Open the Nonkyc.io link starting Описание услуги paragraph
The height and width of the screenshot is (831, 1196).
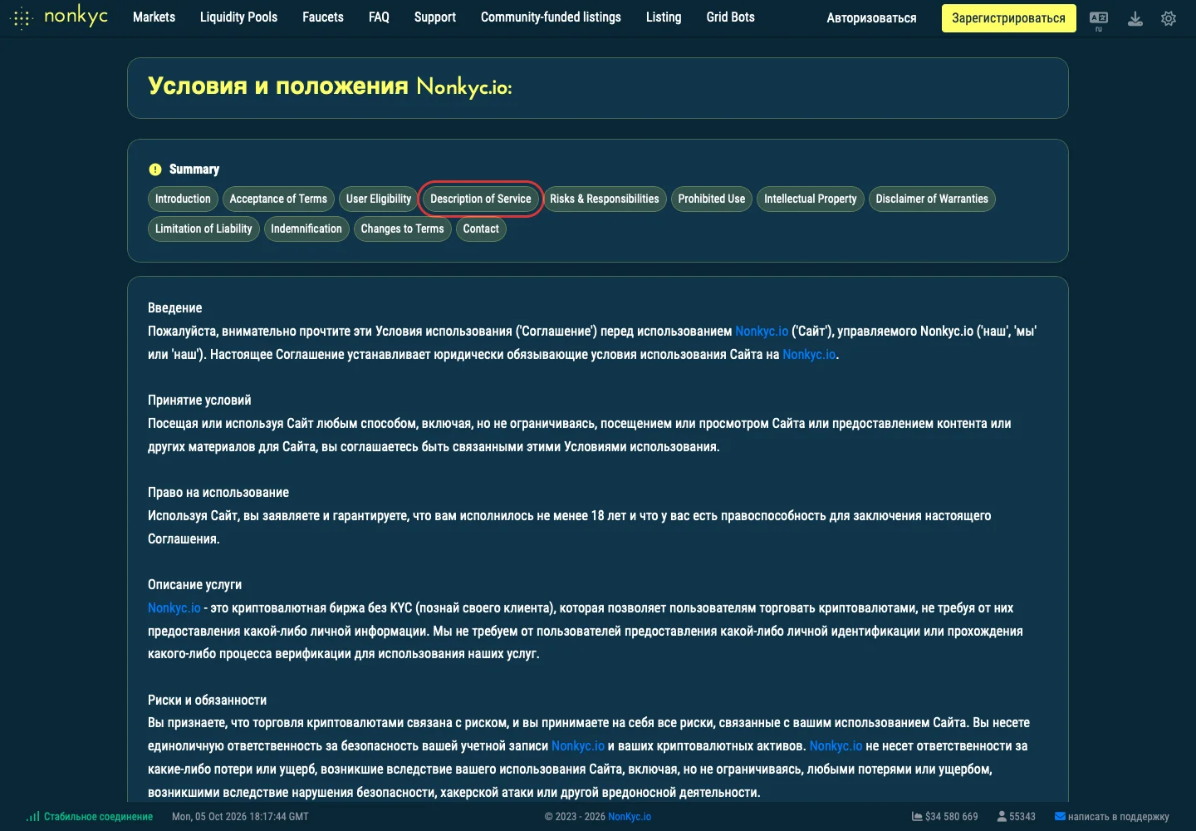pos(174,608)
